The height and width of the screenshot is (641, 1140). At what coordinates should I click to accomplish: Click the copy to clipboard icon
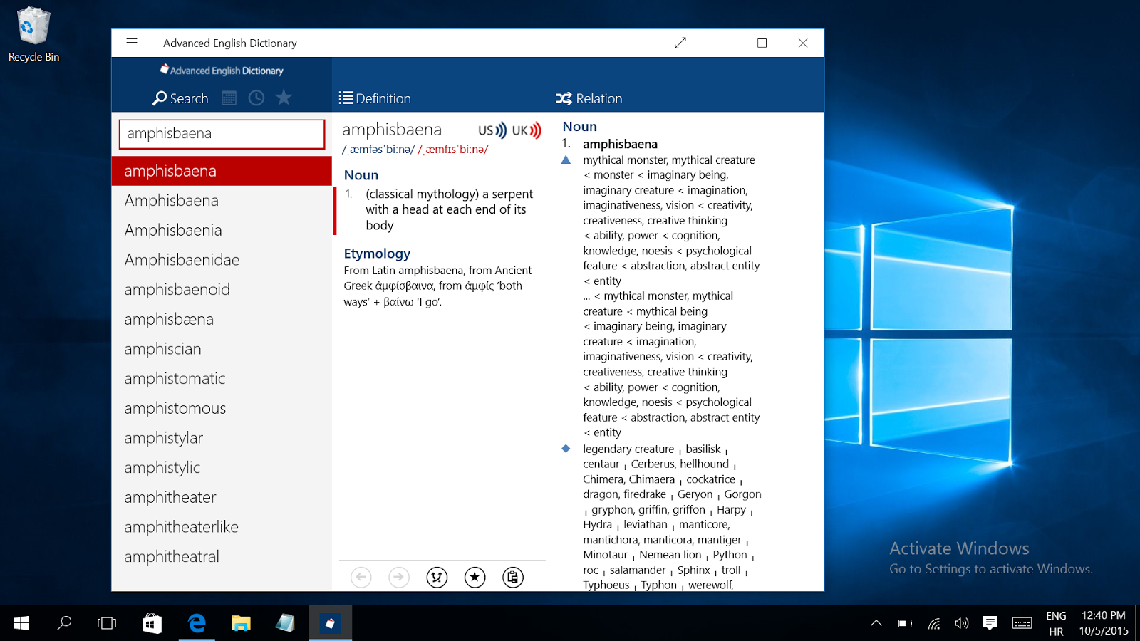pos(512,577)
